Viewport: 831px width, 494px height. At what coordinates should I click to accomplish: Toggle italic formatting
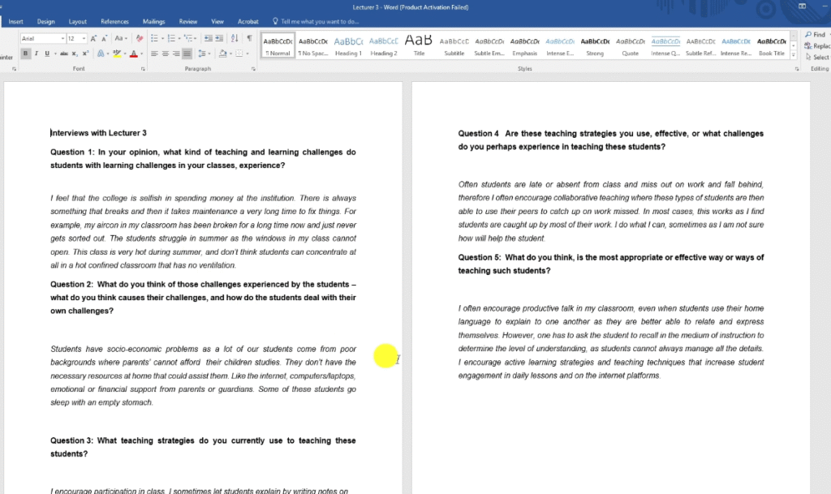(36, 54)
